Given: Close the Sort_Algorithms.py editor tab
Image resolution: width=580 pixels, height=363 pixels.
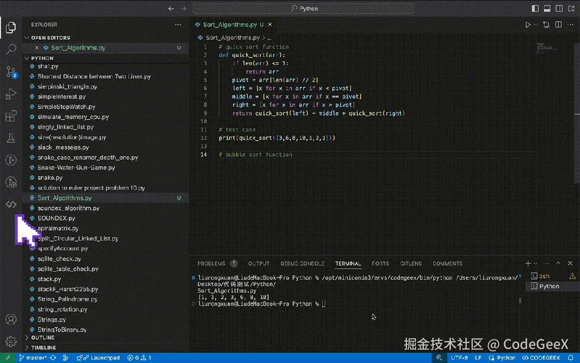Looking at the screenshot, I should 270,25.
